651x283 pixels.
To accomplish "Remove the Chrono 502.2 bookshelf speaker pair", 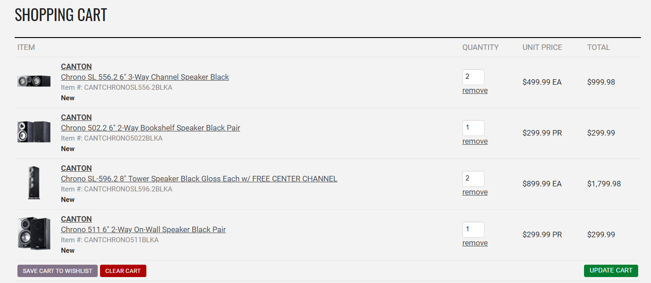I will tap(475, 141).
